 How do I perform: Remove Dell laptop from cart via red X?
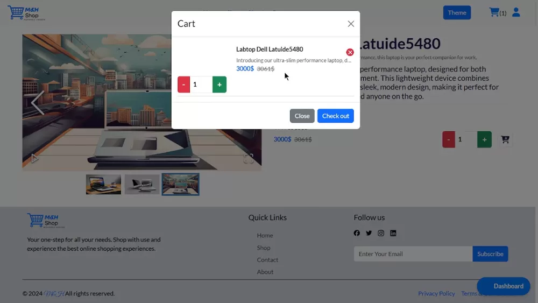(x=350, y=52)
